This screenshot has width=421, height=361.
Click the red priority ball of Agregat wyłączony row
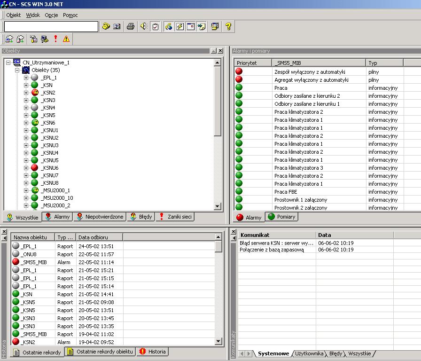(239, 79)
